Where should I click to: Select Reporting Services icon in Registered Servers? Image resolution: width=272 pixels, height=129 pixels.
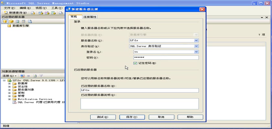(x=17, y=21)
